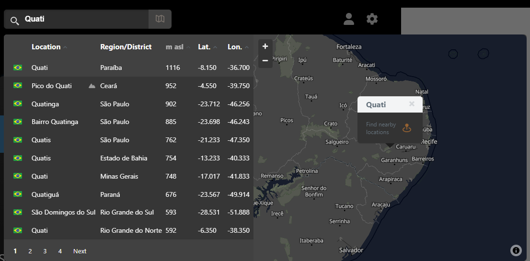
Task: Click latitude -21.233 cell
Action: (209, 140)
